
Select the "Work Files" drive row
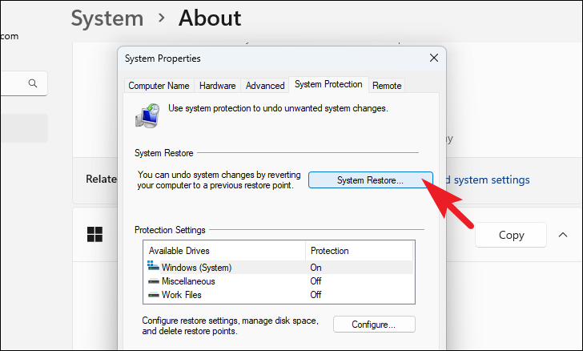tap(279, 295)
